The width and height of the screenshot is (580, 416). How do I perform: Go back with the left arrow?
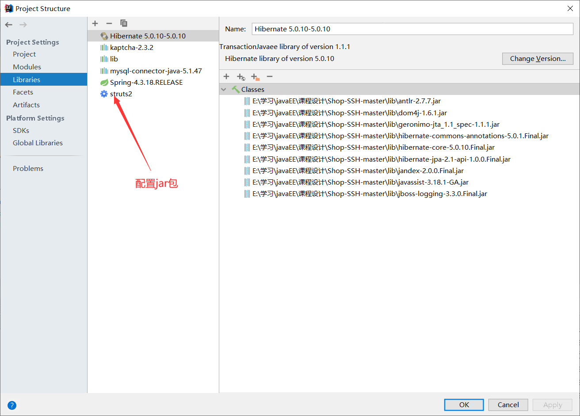[x=8, y=24]
